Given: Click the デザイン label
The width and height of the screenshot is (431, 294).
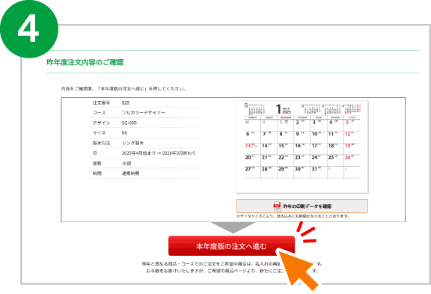Looking at the screenshot, I should pos(101,123).
